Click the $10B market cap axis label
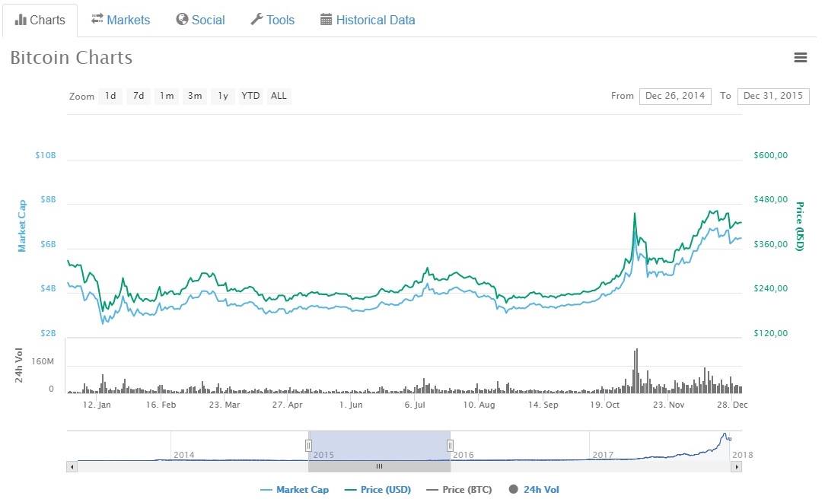 coord(45,155)
